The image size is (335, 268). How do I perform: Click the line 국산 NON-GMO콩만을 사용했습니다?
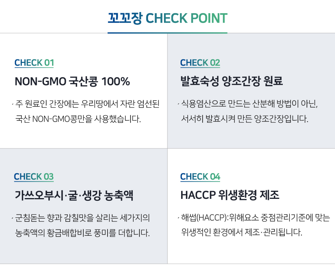pyautogui.click(x=78, y=118)
